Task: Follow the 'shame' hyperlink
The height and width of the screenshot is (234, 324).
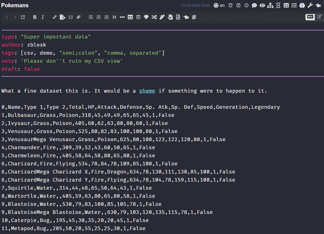Action: pyautogui.click(x=147, y=91)
